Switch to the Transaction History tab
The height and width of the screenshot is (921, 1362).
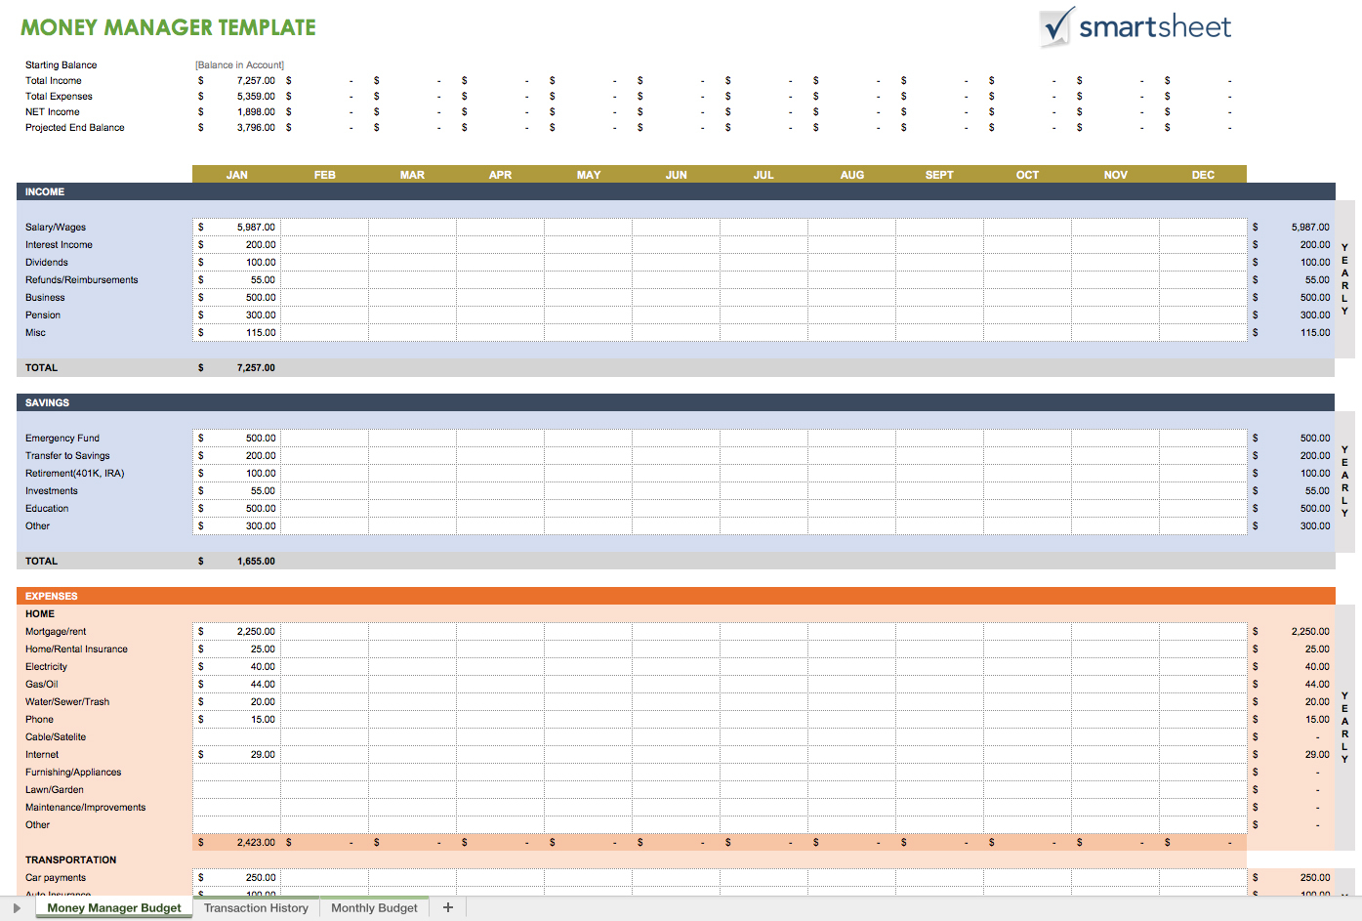[256, 907]
